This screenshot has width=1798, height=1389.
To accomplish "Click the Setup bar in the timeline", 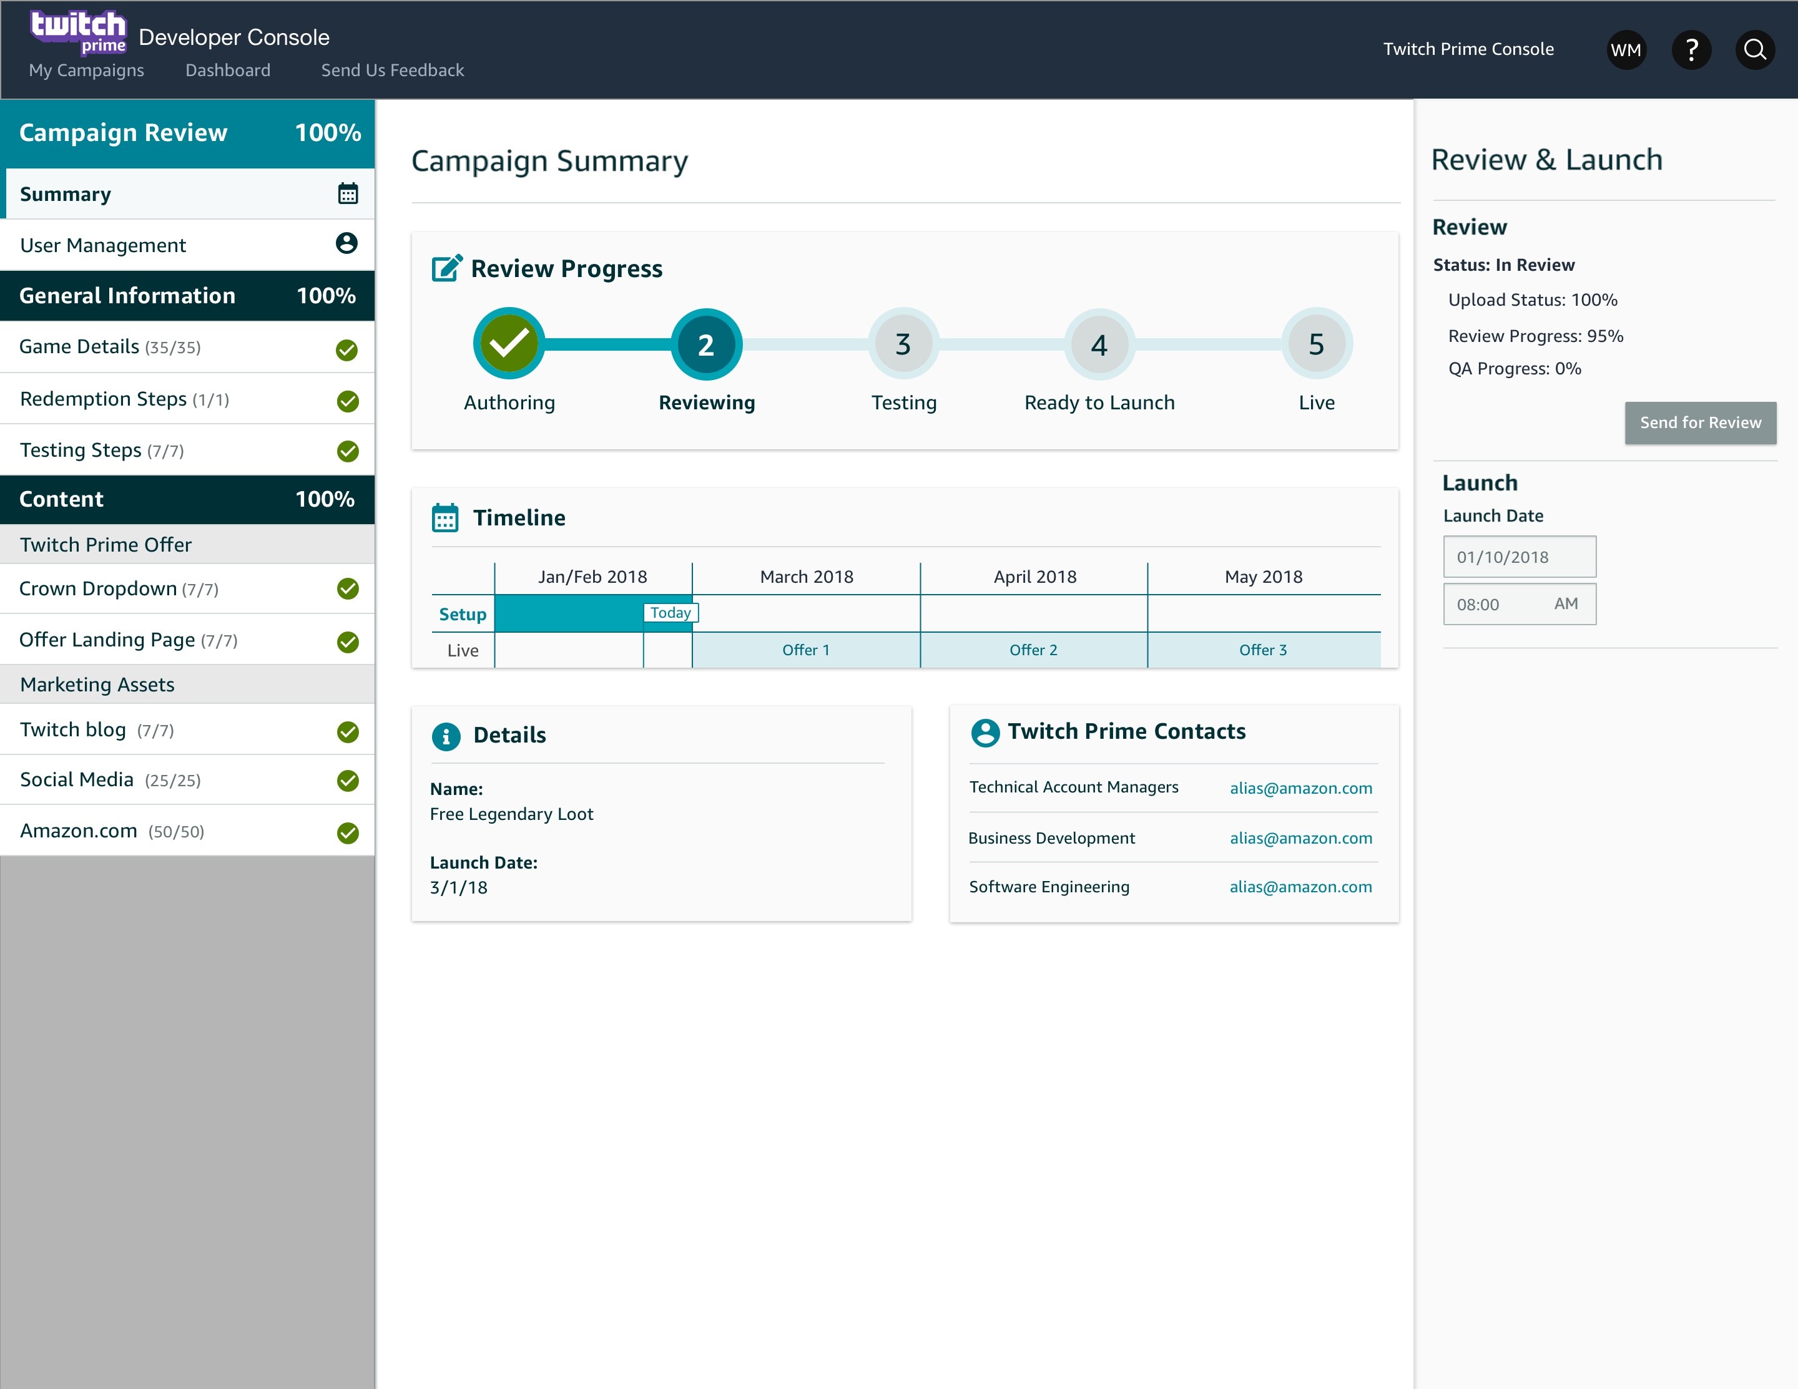I will pos(592,613).
